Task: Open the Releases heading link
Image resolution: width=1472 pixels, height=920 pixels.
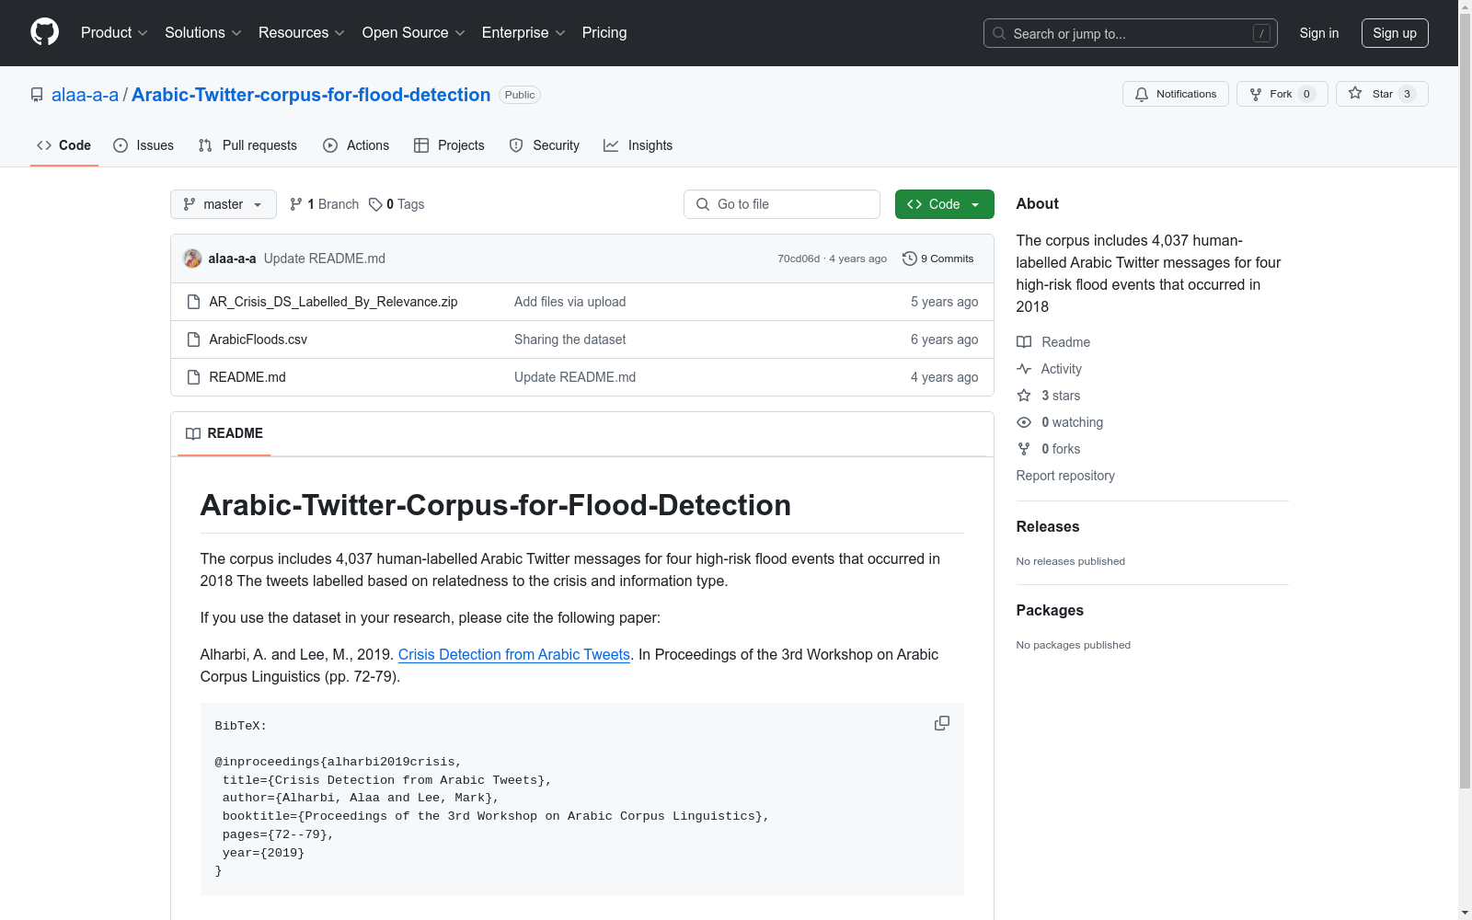Action: click(x=1048, y=526)
